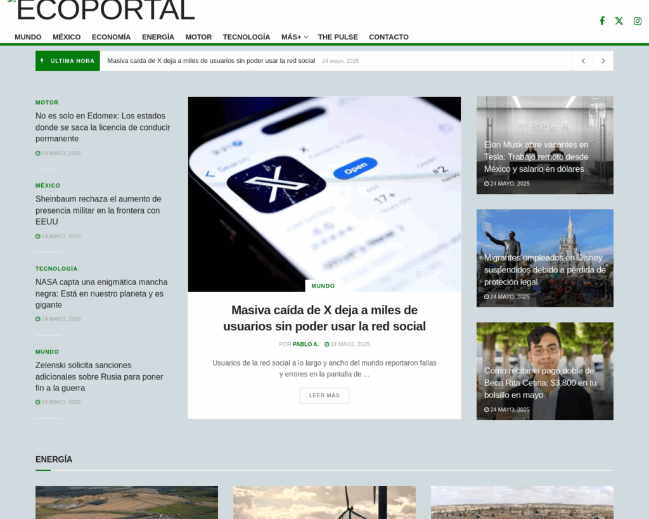Advance the breaking news ticker with the right arrow

pyautogui.click(x=602, y=60)
